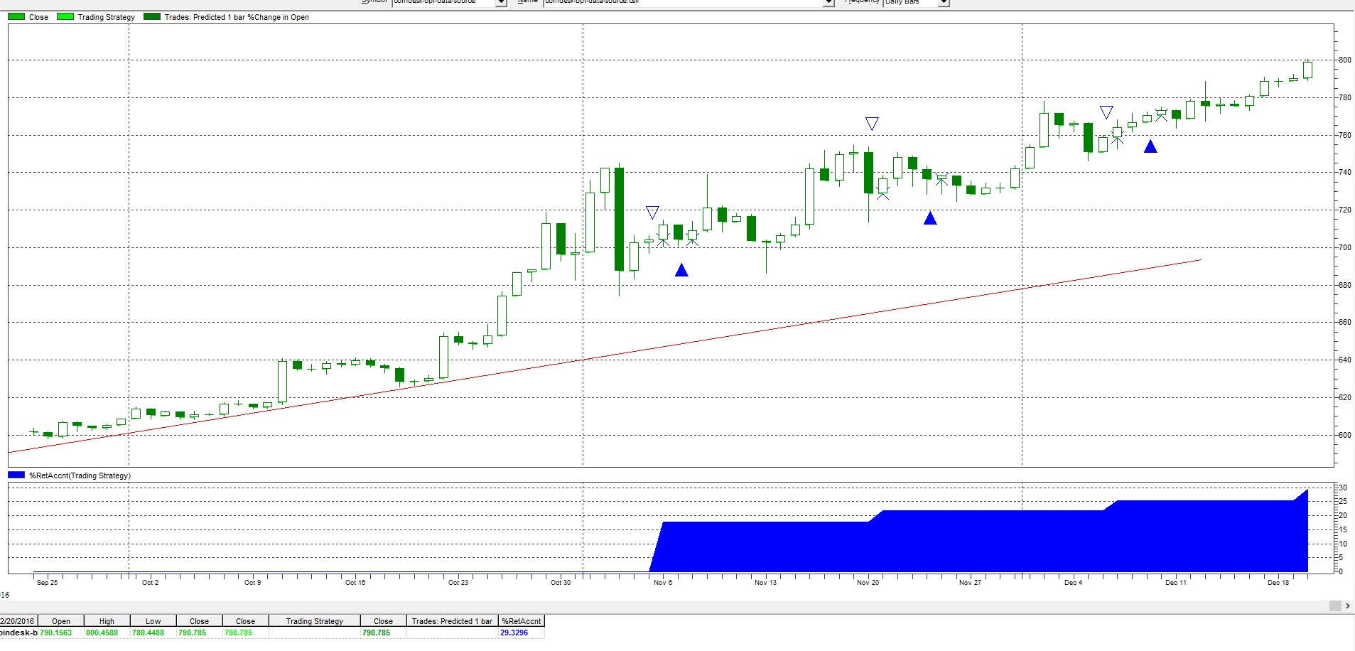Click the Low column header

[153, 621]
